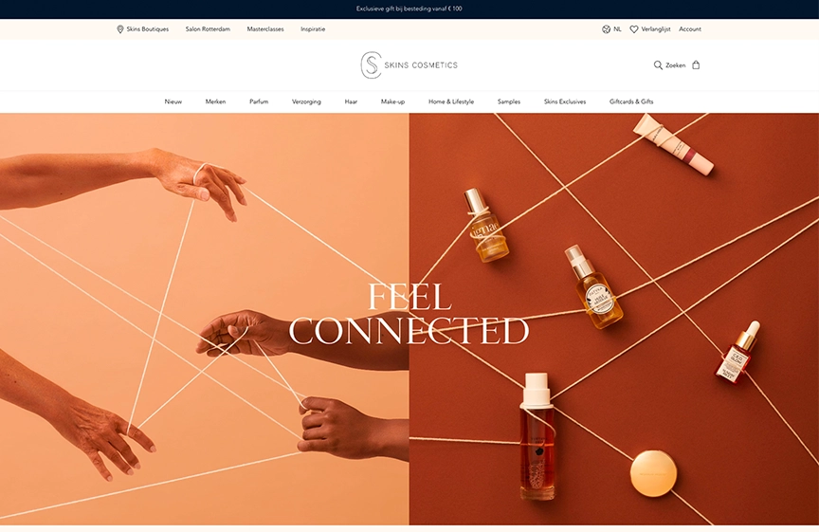Expand the Verzorging category menu

click(306, 101)
